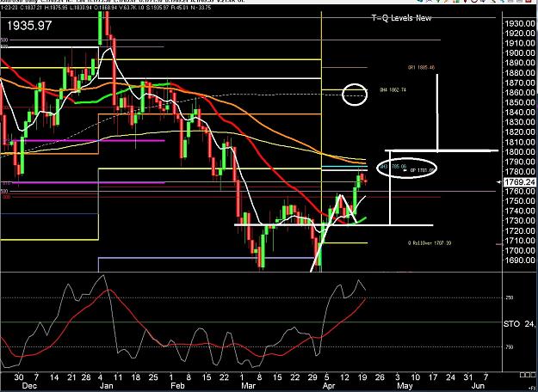Image resolution: width=538 pixels, height=392 pixels.
Task: Click the 1730.00 price axis label
Action: point(519,221)
